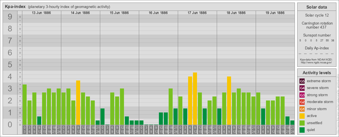This screenshot has height=137, width=339.
Task: Click the '18 Jun 1886' date header
Action: (236, 13)
